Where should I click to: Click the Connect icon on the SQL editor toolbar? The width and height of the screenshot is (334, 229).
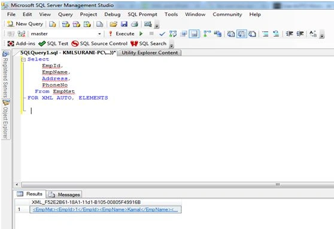pyautogui.click(x=11, y=34)
